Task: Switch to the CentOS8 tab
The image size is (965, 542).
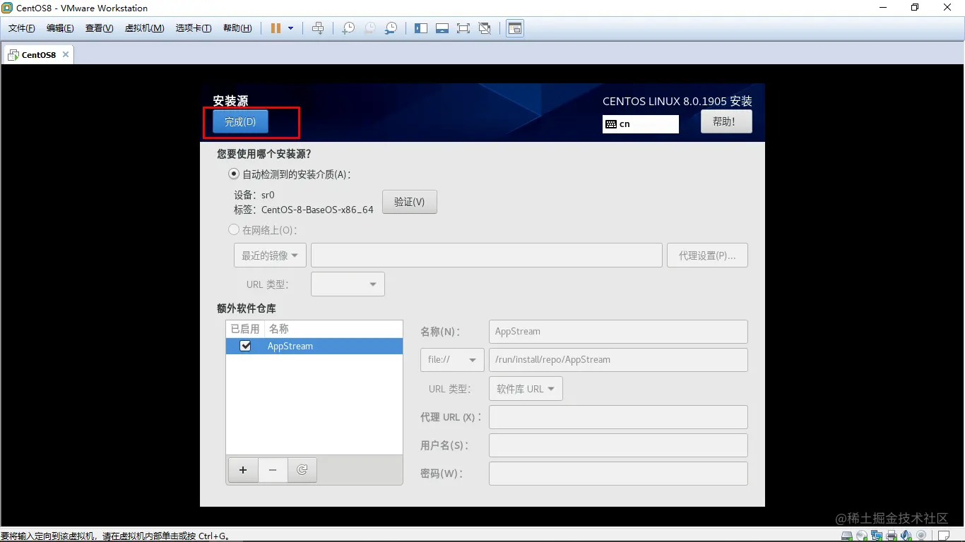Action: pyautogui.click(x=38, y=54)
